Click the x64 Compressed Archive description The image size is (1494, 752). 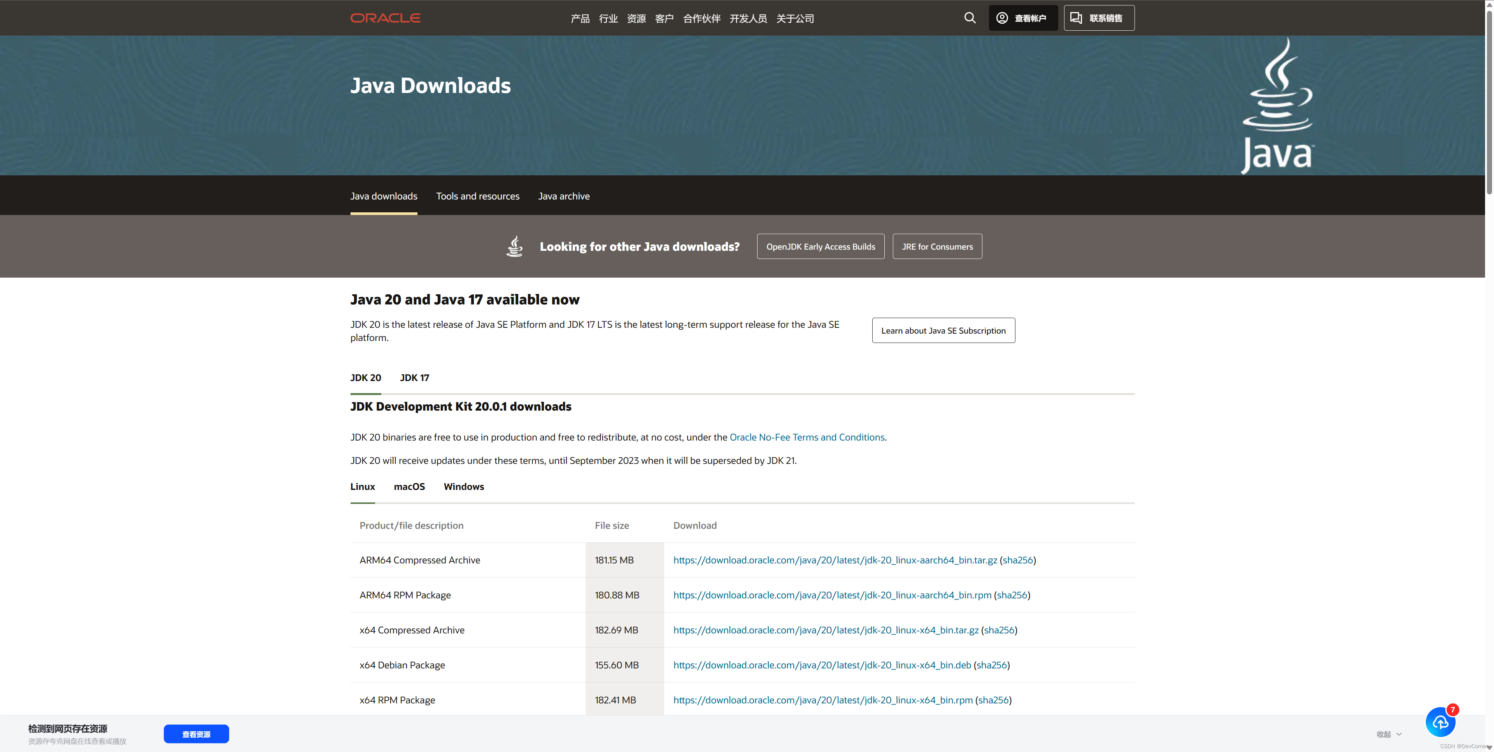point(412,630)
